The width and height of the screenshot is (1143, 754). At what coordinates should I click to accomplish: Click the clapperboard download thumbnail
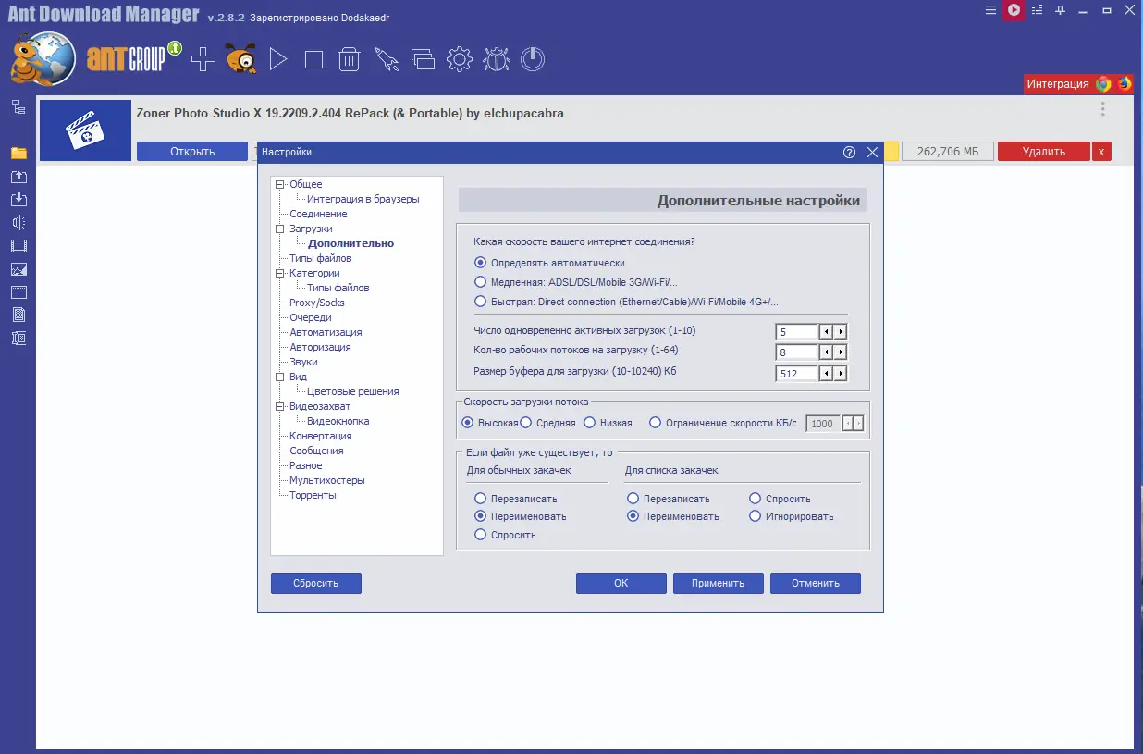point(85,130)
